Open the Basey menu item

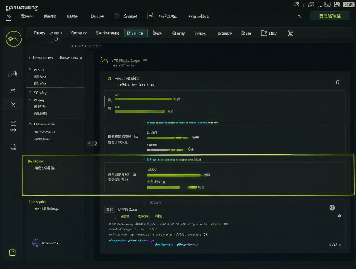pyautogui.click(x=73, y=16)
